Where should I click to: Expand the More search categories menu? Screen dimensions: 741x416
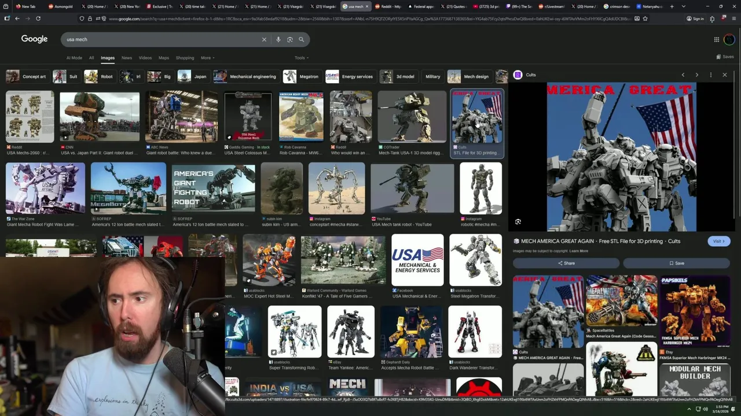point(207,58)
